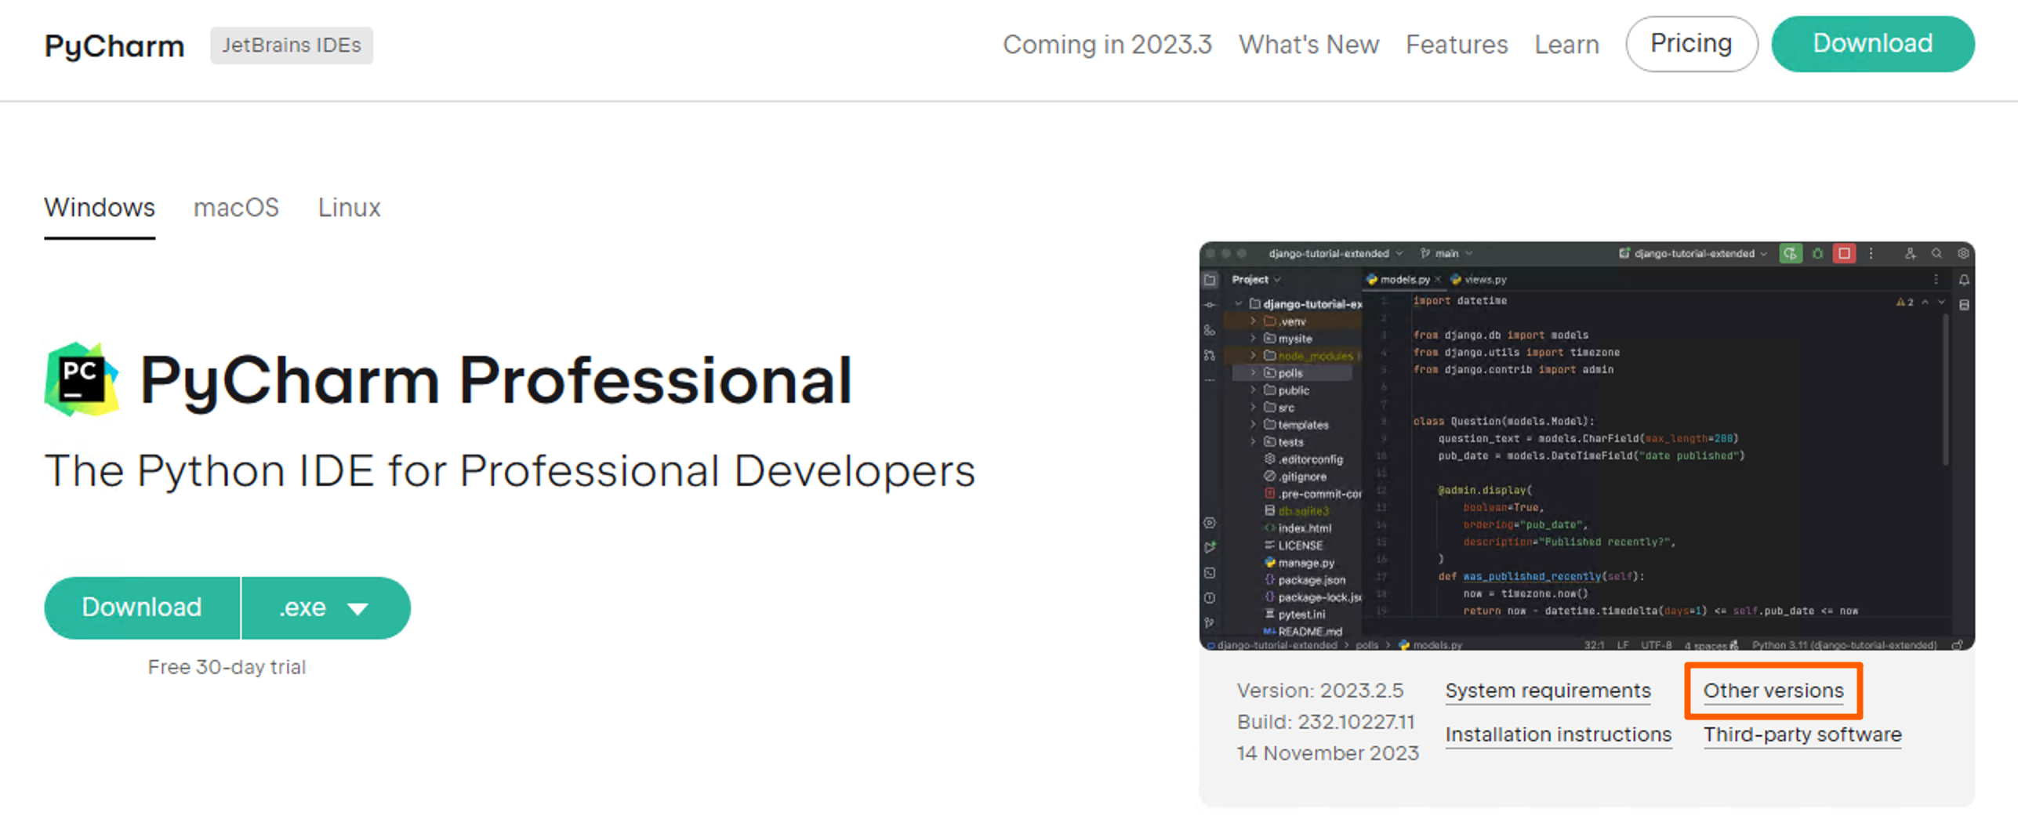
Task: Click the Terminal icon in IDE left sidebar
Action: click(x=1210, y=573)
